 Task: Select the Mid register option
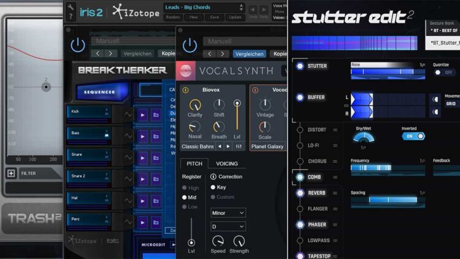(x=190, y=198)
